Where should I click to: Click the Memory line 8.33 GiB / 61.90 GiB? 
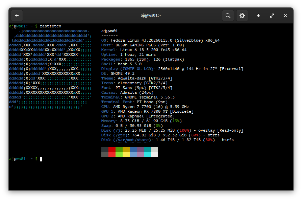[x=142, y=121]
